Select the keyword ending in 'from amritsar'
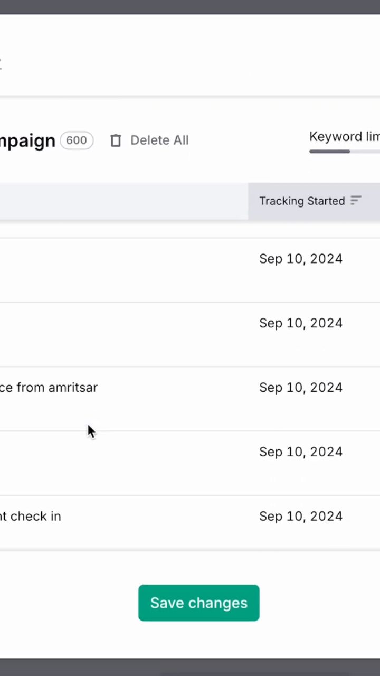380x676 pixels. tap(49, 388)
